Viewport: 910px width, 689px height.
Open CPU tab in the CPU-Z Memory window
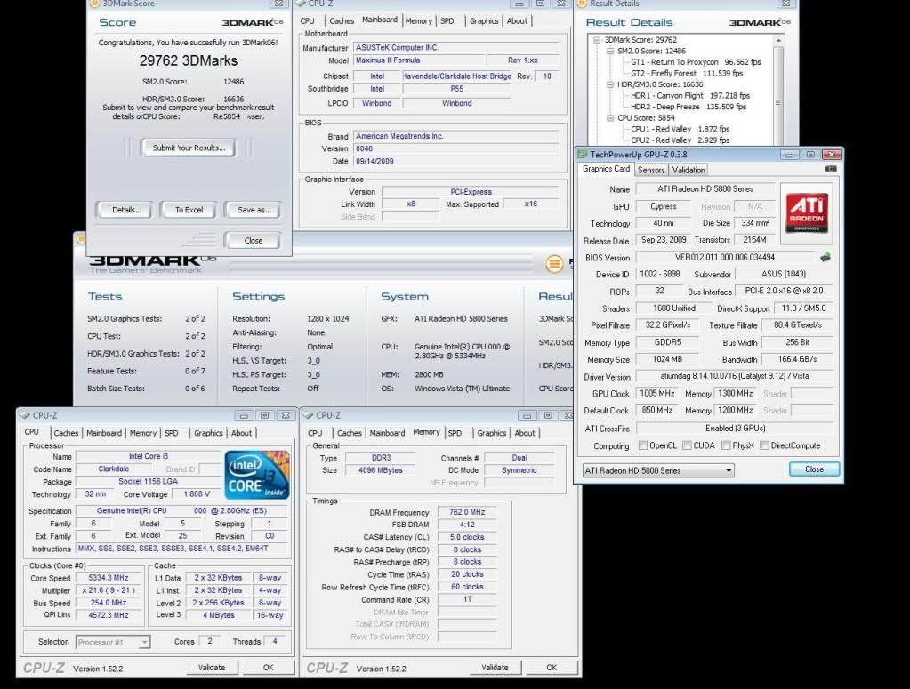coord(315,433)
